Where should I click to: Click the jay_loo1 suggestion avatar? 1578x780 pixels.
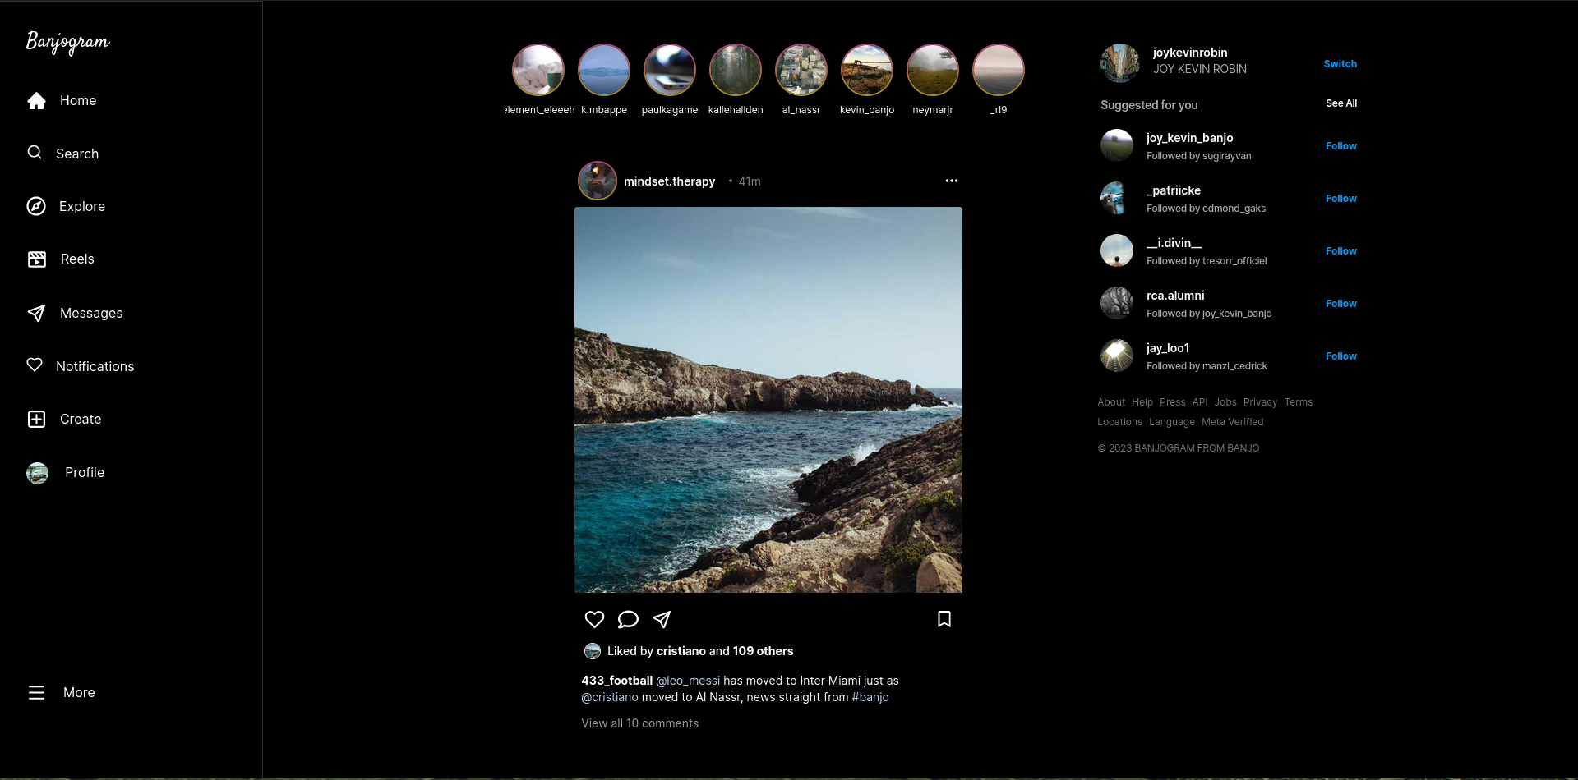(1117, 356)
